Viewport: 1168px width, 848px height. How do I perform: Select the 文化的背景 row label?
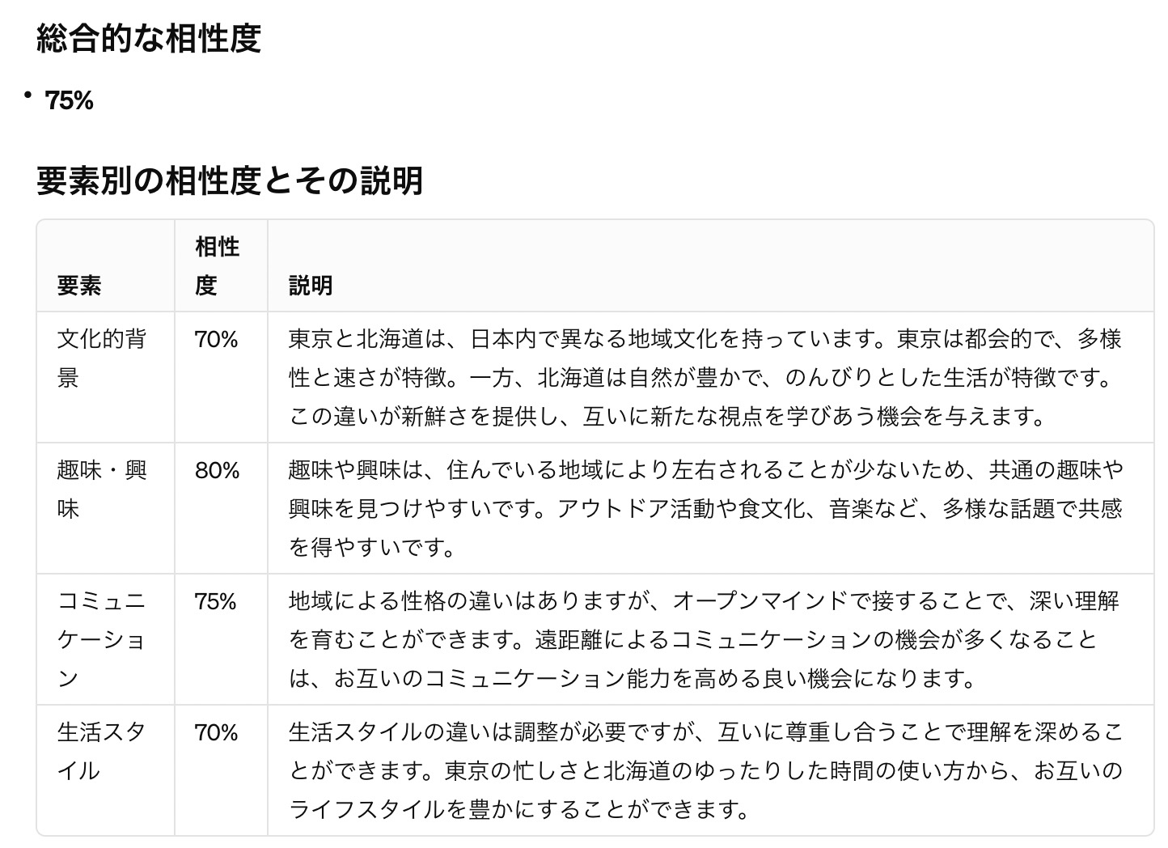point(101,358)
